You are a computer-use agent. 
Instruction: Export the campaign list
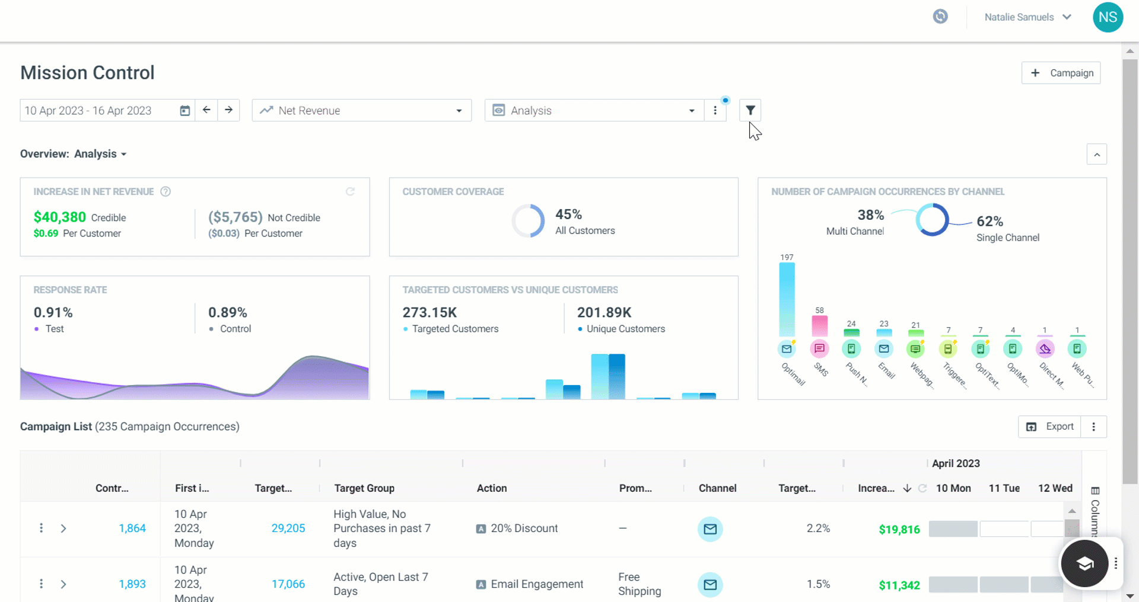point(1050,427)
